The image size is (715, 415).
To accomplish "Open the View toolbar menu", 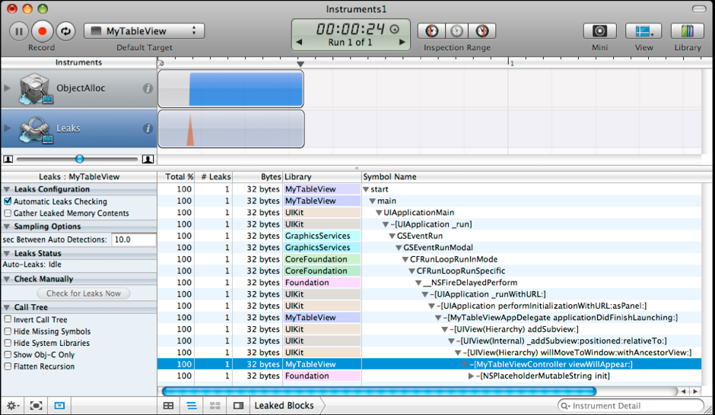I will pos(643,31).
